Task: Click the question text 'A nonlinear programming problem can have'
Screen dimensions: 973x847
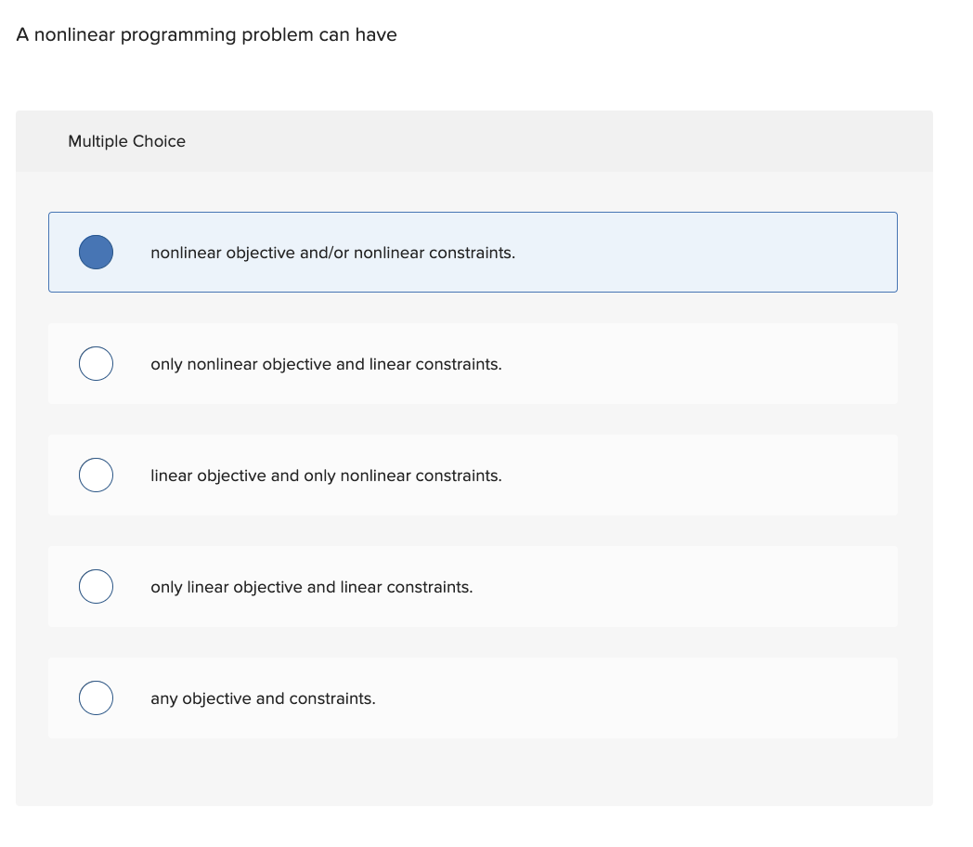Action: coord(207,34)
